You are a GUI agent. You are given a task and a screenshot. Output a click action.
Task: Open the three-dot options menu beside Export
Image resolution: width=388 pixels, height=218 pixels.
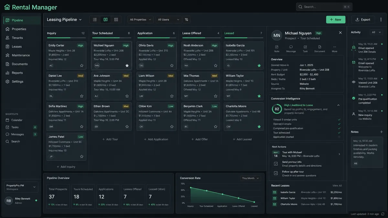(x=381, y=20)
